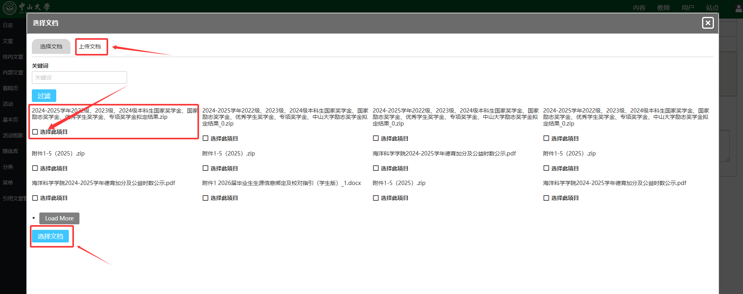Choose 活动剪影 in the sidebar
This screenshot has height=294, width=743.
[x=13, y=135]
